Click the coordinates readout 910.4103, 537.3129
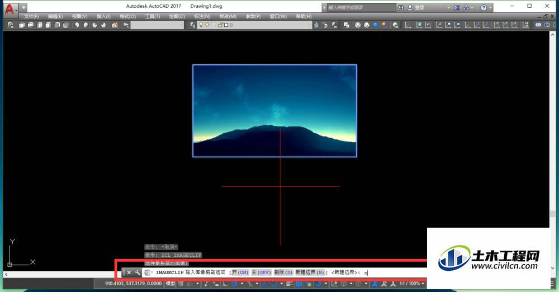Screen dimensions: 559x292 pos(134,284)
